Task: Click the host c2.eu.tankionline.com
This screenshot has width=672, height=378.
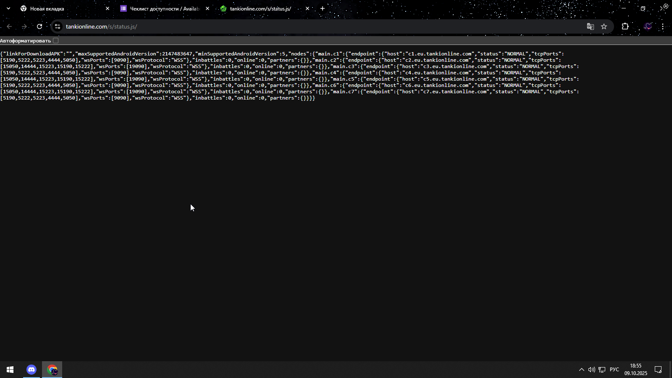Action: point(437,60)
